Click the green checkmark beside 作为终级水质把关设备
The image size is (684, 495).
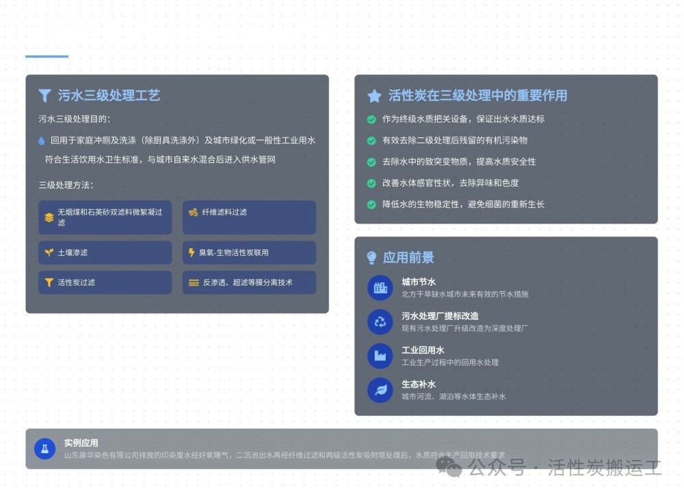(371, 119)
